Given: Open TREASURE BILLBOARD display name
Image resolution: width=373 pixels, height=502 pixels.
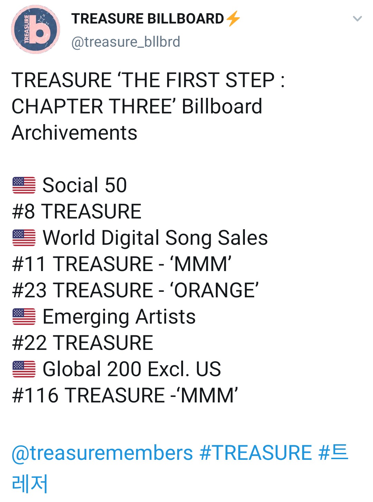Looking at the screenshot, I should (x=148, y=19).
